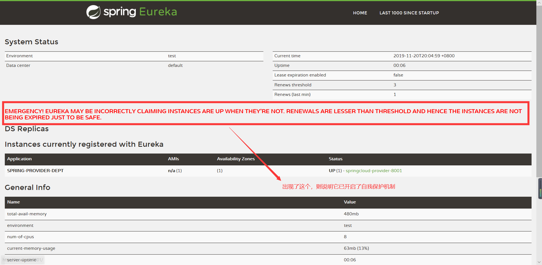This screenshot has height=265, width=542.
Task: Click the Renews (last min) label
Action: pos(292,95)
